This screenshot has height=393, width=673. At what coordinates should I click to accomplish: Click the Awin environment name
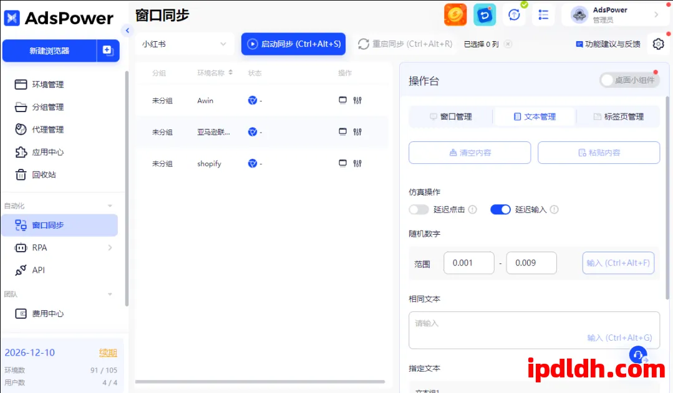(x=205, y=100)
